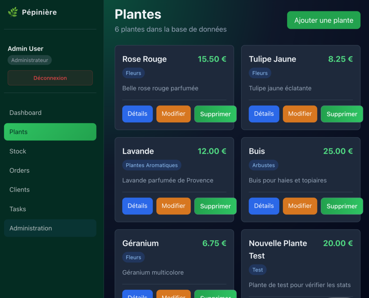This screenshot has width=369, height=298.
Task: Click the Géranium card title
Action: (x=141, y=243)
